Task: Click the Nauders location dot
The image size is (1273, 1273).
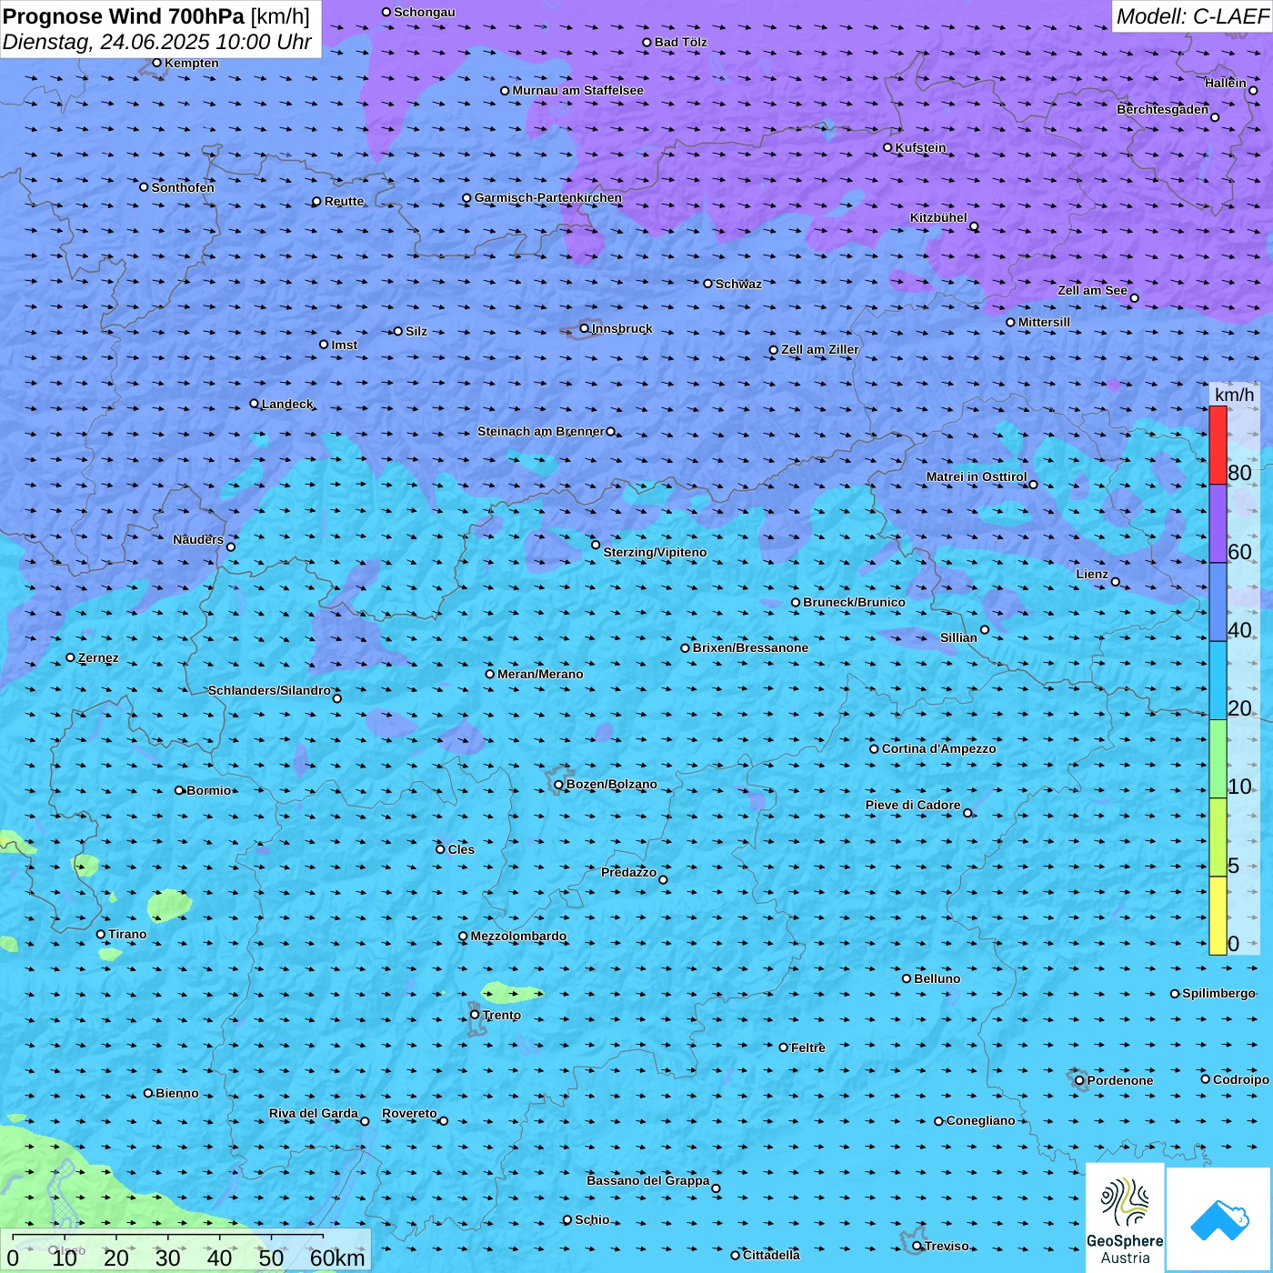Action: coord(231,546)
